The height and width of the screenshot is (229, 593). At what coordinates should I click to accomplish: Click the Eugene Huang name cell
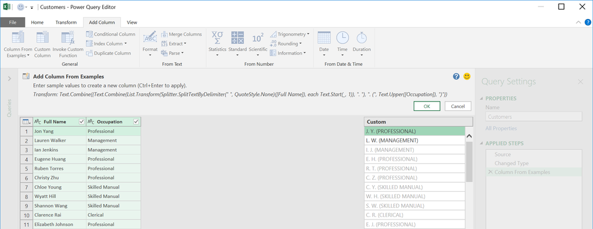click(59, 159)
